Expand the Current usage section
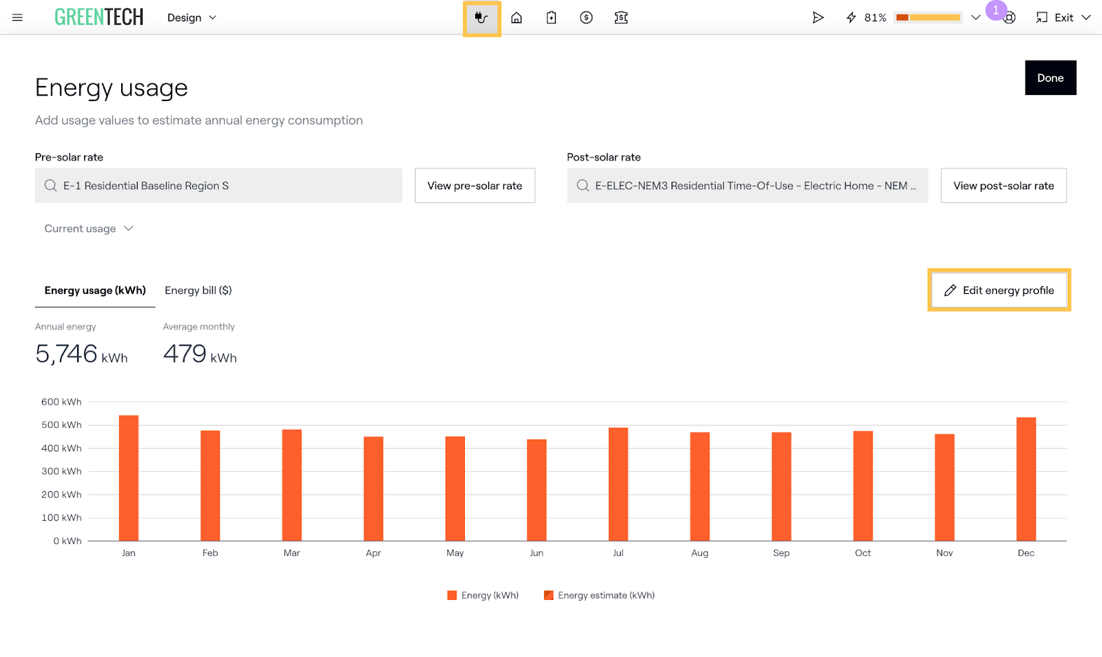 88,228
